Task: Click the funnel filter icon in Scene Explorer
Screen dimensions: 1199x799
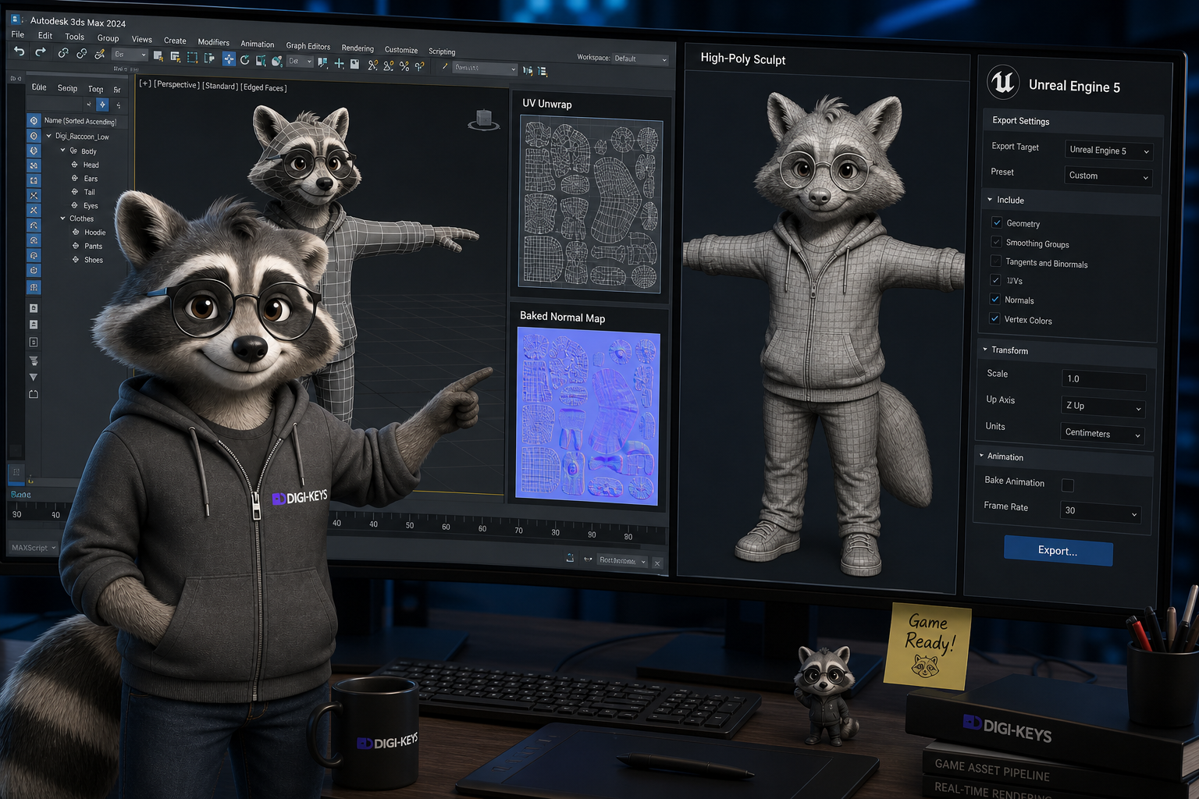Action: point(34,360)
